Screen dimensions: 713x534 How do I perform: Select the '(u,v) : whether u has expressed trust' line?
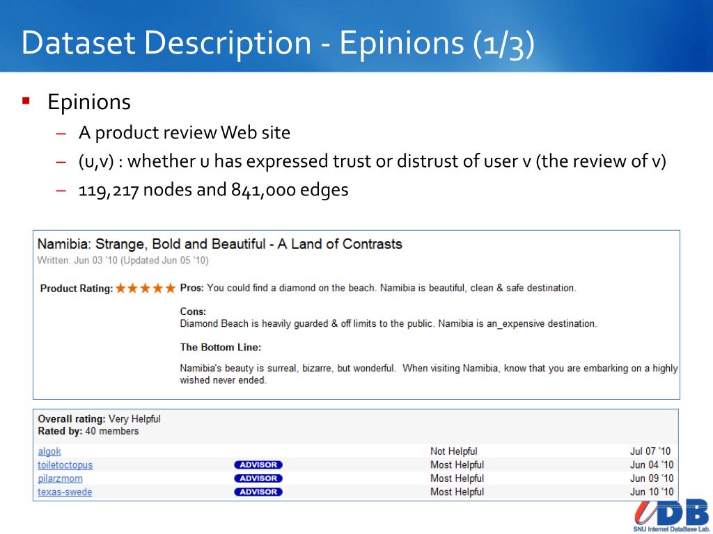[372, 161]
